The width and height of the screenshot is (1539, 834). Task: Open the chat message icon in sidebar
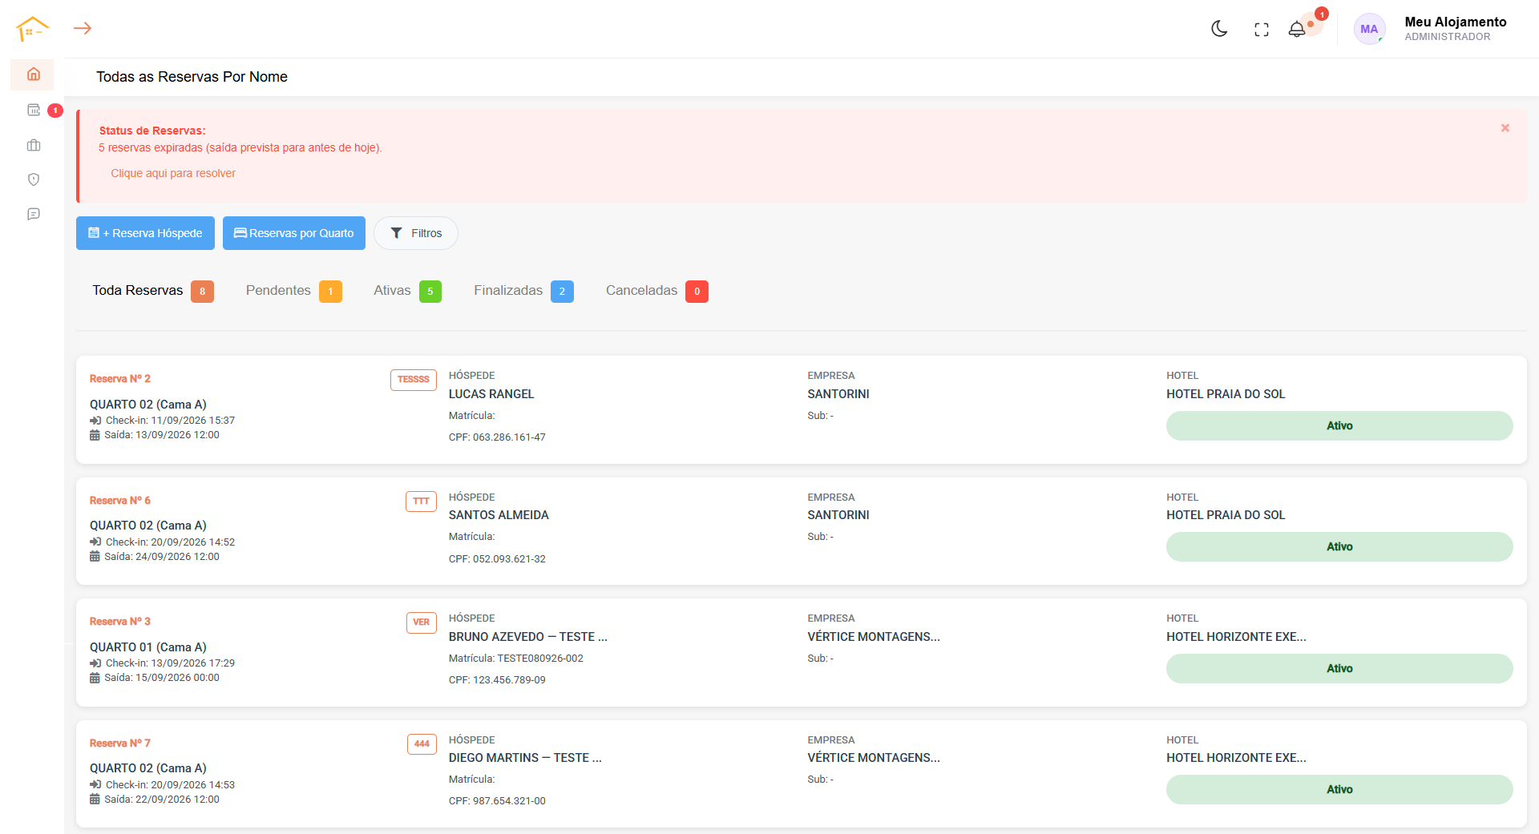point(34,214)
